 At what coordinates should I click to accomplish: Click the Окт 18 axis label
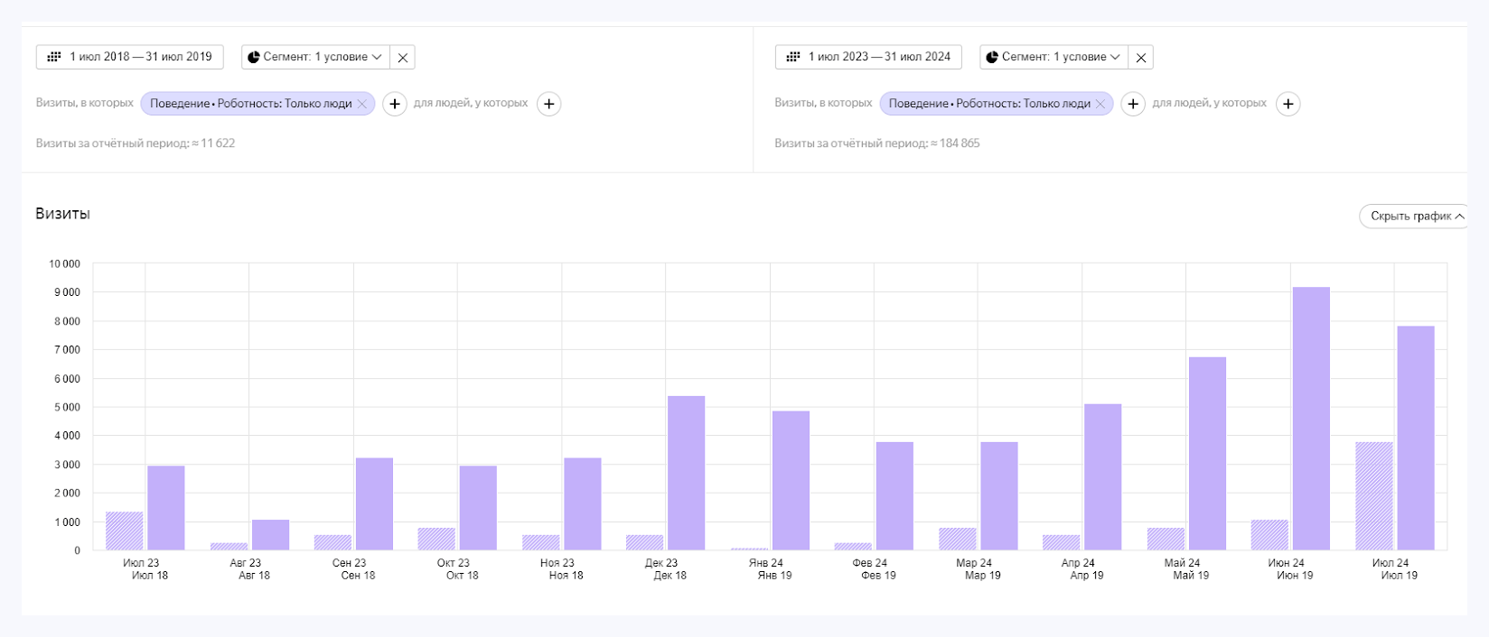(462, 576)
